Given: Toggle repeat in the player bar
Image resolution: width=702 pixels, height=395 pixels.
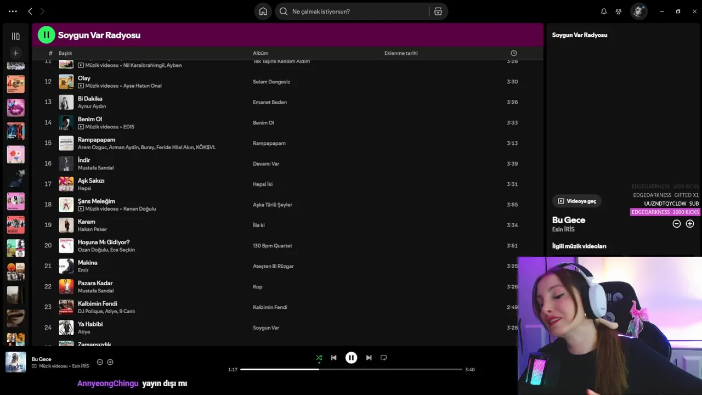Looking at the screenshot, I should 383,358.
